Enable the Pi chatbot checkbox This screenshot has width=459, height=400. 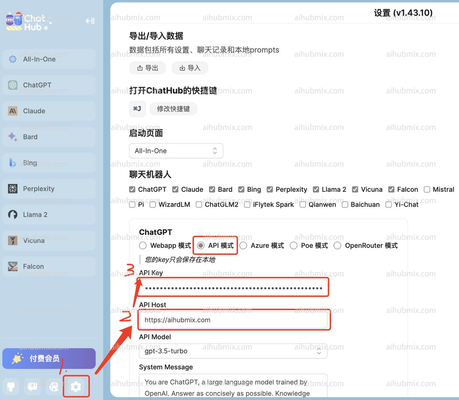132,204
